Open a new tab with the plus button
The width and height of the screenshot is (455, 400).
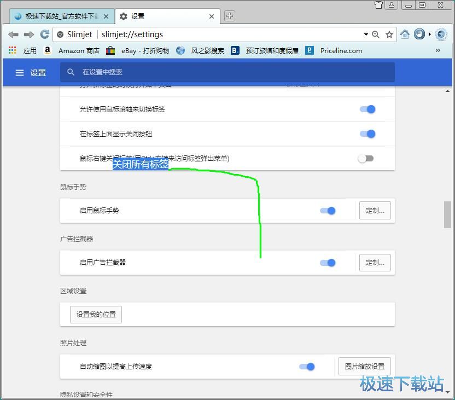tap(230, 16)
